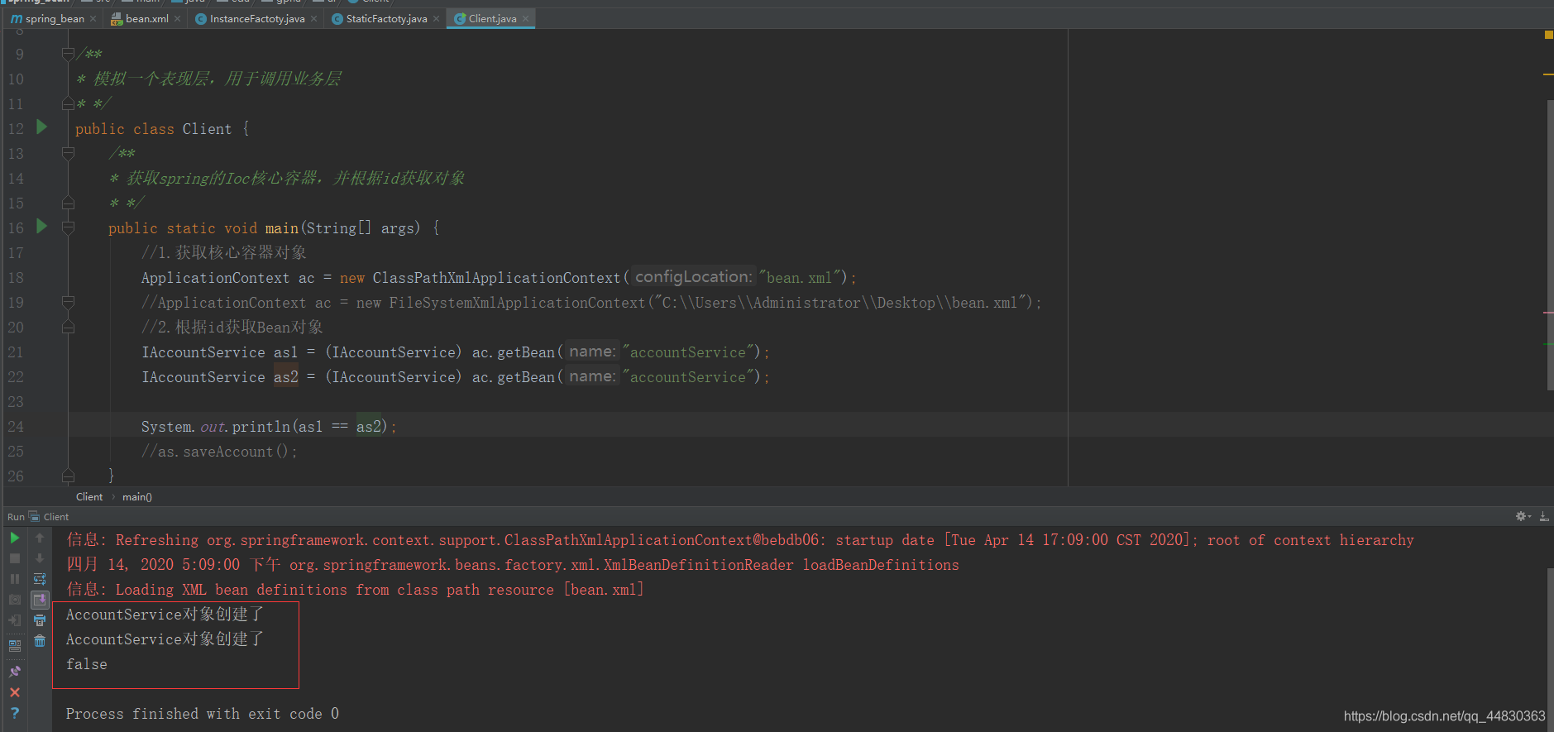The width and height of the screenshot is (1554, 732).
Task: Fold the comment block at line 20
Action: (68, 328)
